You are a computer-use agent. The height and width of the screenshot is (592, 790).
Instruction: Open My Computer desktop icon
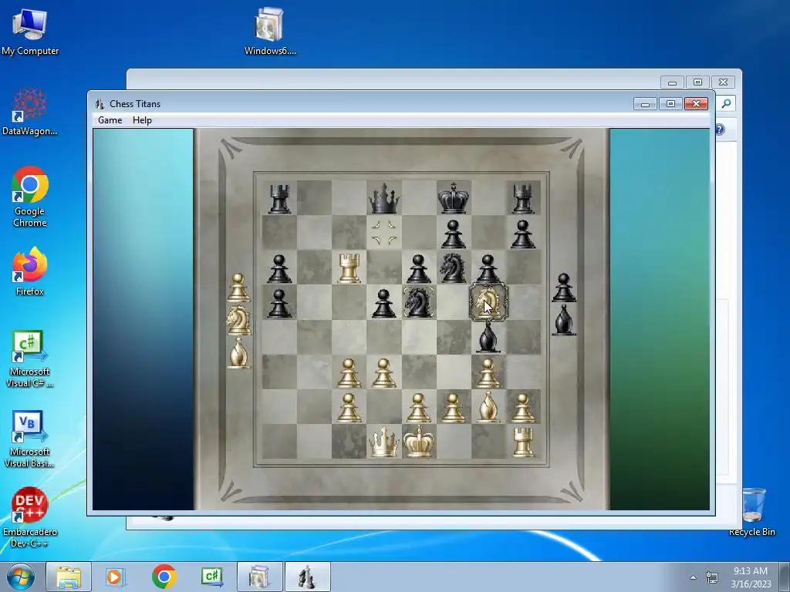tap(30, 31)
